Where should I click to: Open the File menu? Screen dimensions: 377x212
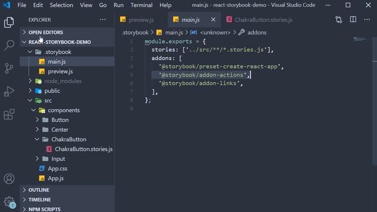tap(22, 5)
